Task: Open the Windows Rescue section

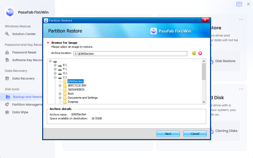Action: click(17, 26)
